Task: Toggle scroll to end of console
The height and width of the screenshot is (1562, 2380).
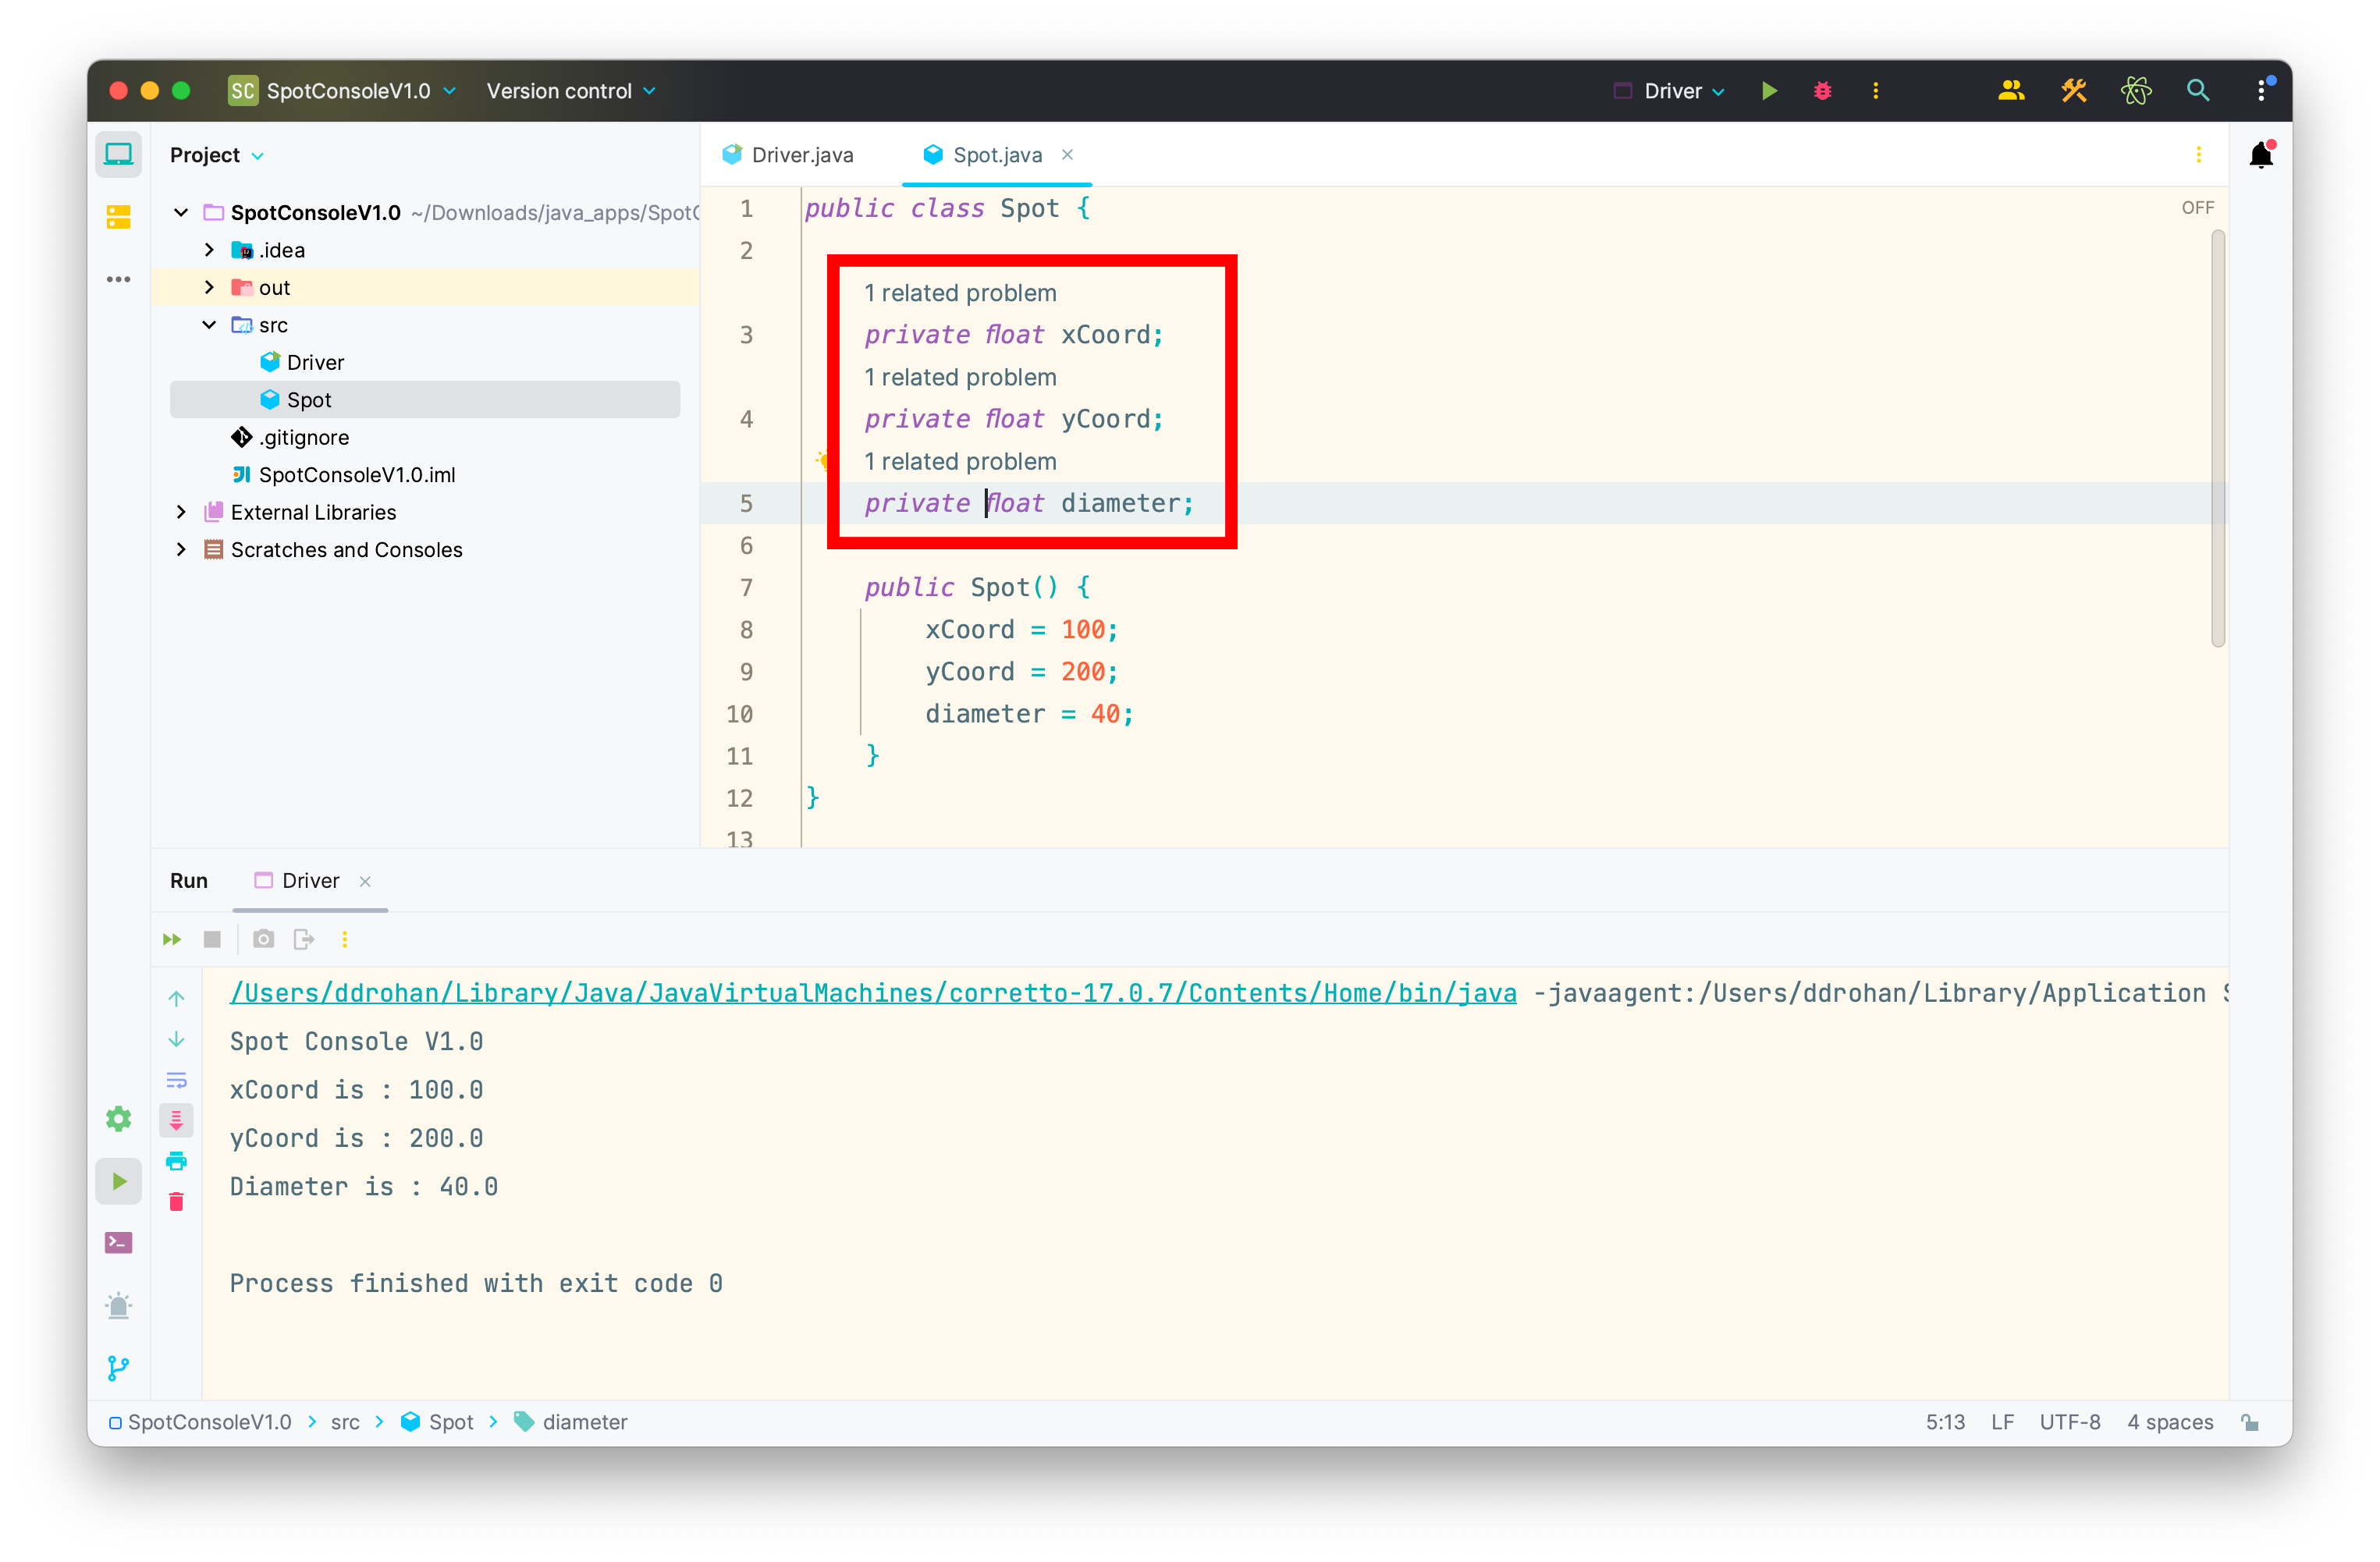Action: 176,1120
